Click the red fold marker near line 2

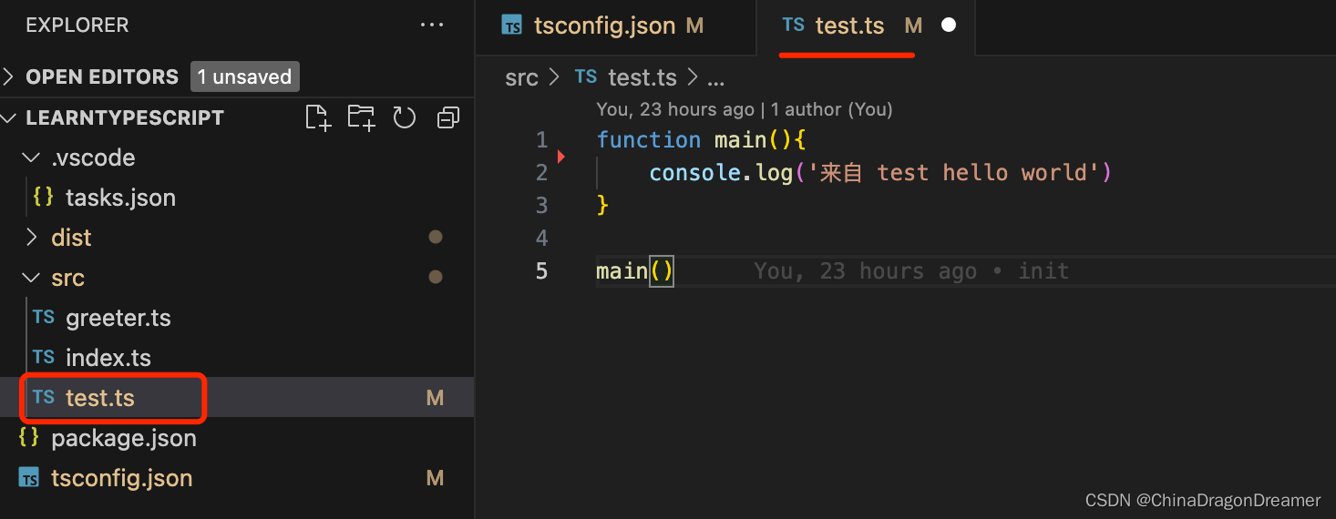(560, 157)
